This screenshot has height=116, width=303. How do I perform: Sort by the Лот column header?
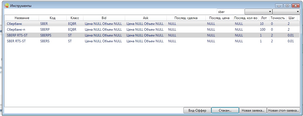tap(264, 18)
